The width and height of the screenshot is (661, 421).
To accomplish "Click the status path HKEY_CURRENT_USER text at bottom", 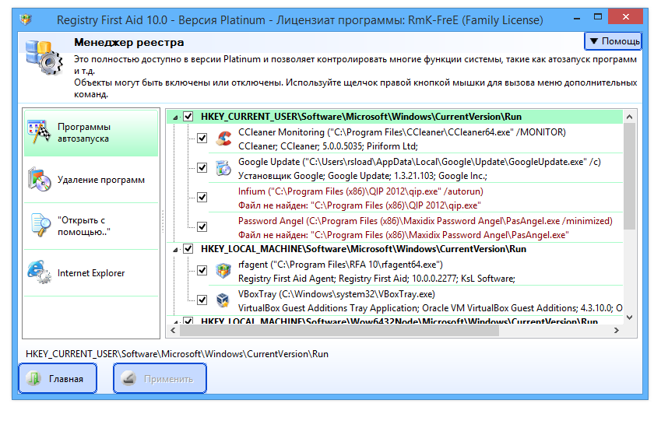I will pyautogui.click(x=177, y=354).
